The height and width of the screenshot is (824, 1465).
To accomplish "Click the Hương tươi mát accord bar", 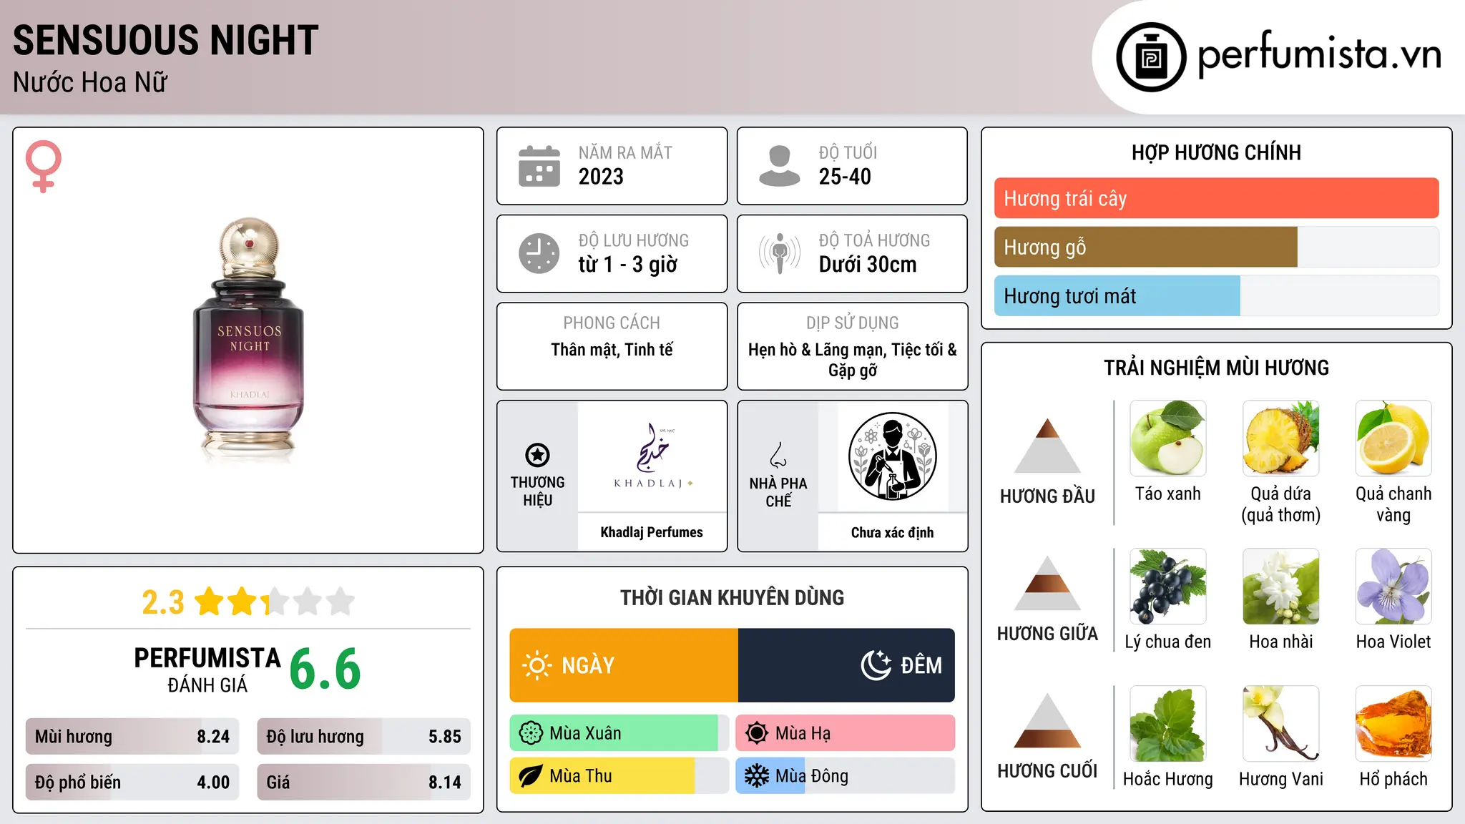I will [x=1216, y=295].
